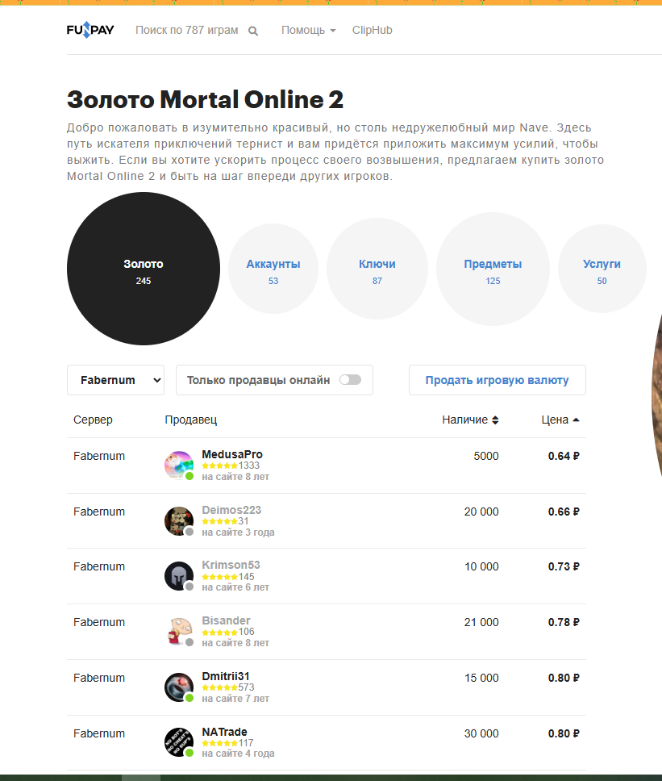Click NATrade's 0.80 ₽ price
662x781 pixels.
(x=564, y=733)
